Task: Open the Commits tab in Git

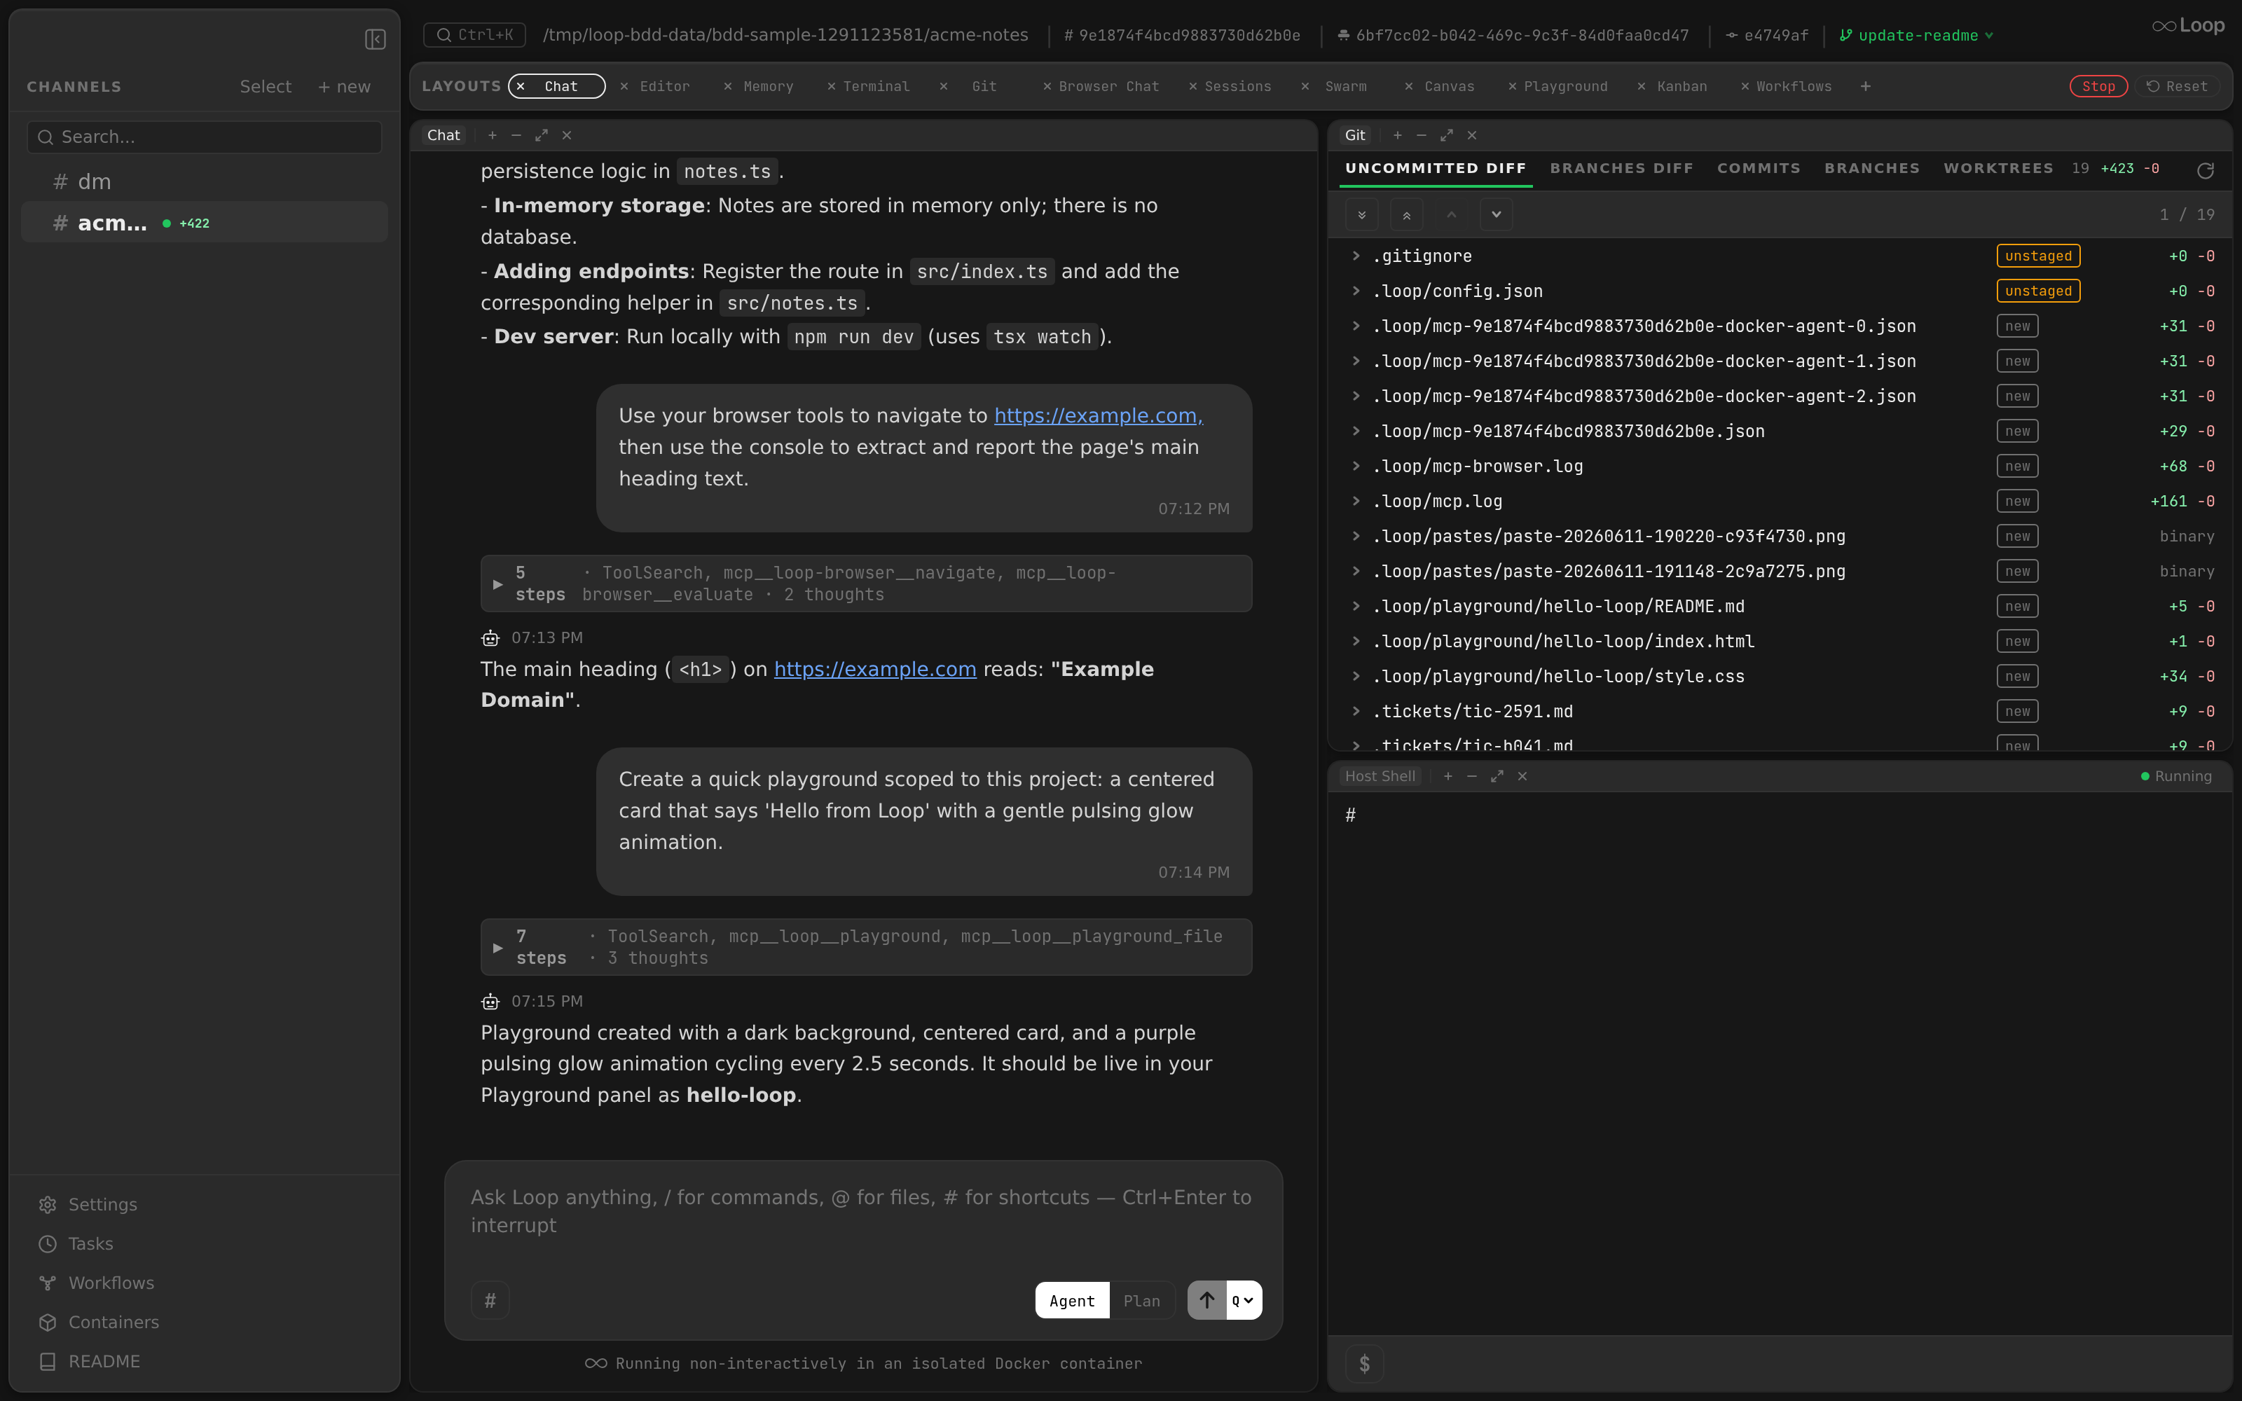Action: tap(1759, 167)
